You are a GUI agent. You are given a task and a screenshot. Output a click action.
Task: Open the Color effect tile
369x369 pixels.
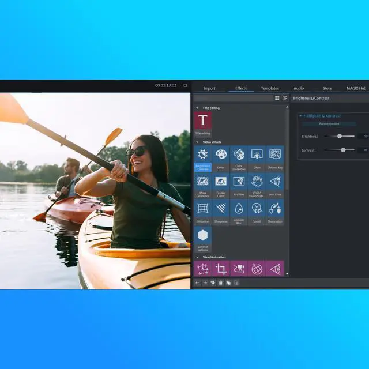221,159
